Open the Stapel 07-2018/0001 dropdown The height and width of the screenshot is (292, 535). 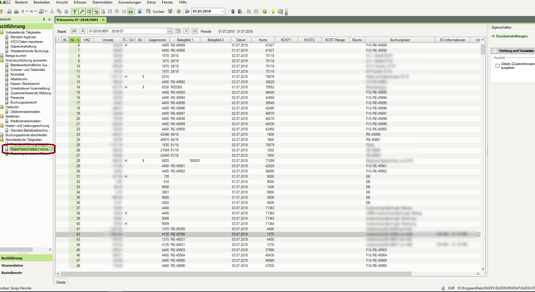[169, 31]
